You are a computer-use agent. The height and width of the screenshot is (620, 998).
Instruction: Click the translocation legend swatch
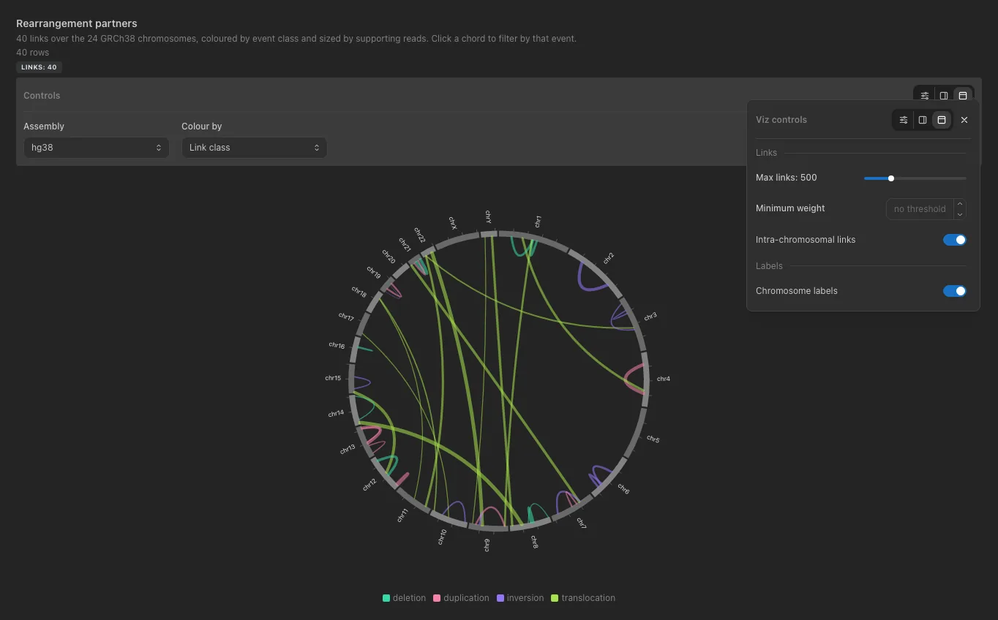click(x=555, y=598)
